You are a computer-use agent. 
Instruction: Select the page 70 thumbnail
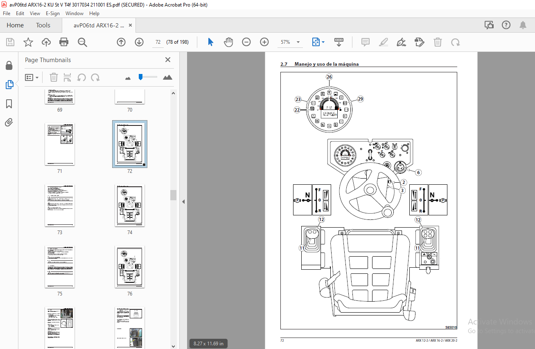pos(130,97)
